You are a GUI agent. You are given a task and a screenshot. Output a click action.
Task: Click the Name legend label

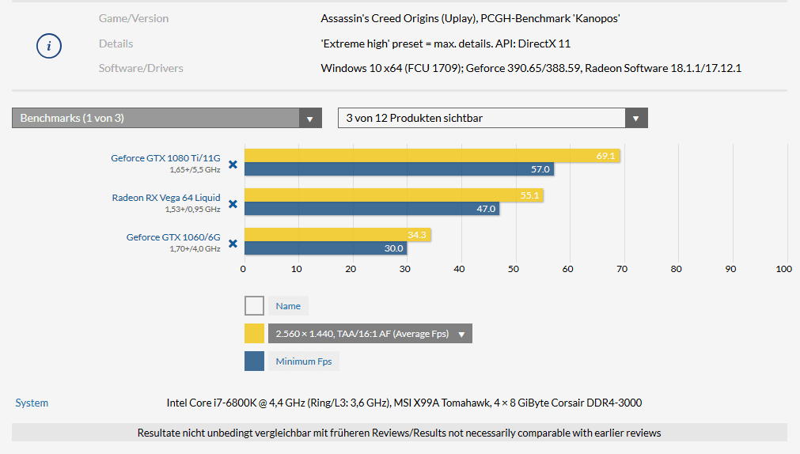pyautogui.click(x=288, y=306)
